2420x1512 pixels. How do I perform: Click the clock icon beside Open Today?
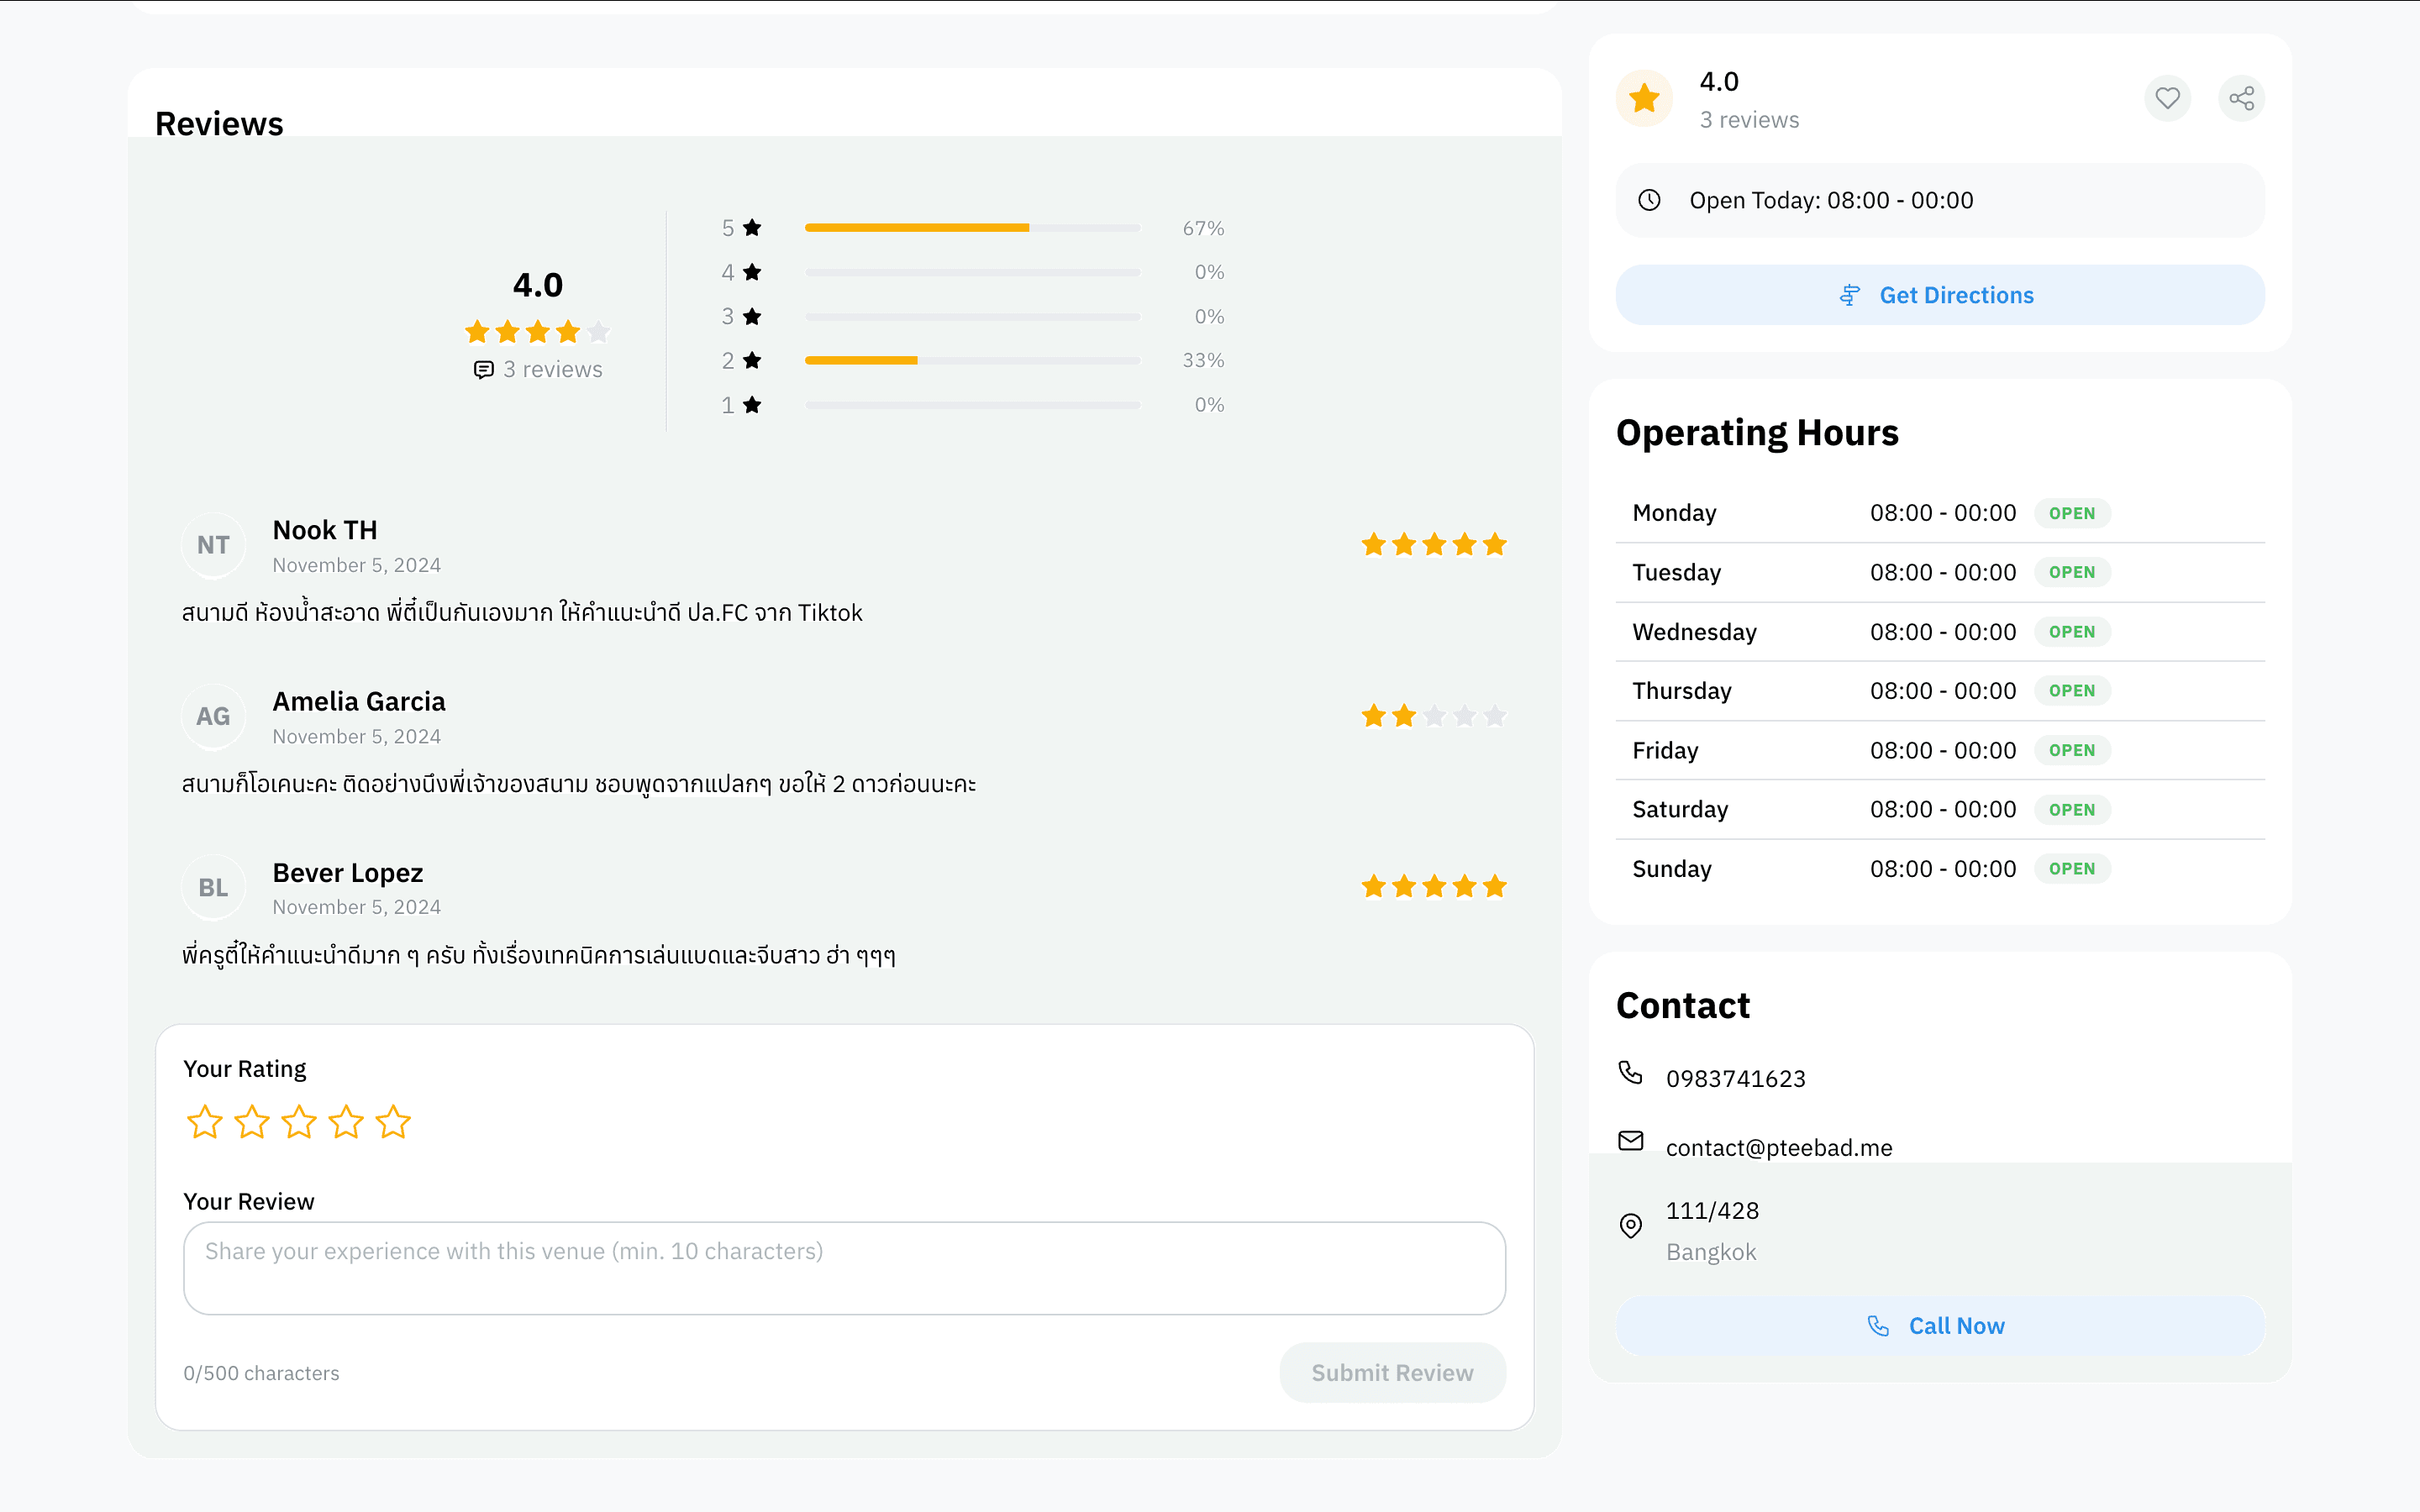pos(1649,200)
